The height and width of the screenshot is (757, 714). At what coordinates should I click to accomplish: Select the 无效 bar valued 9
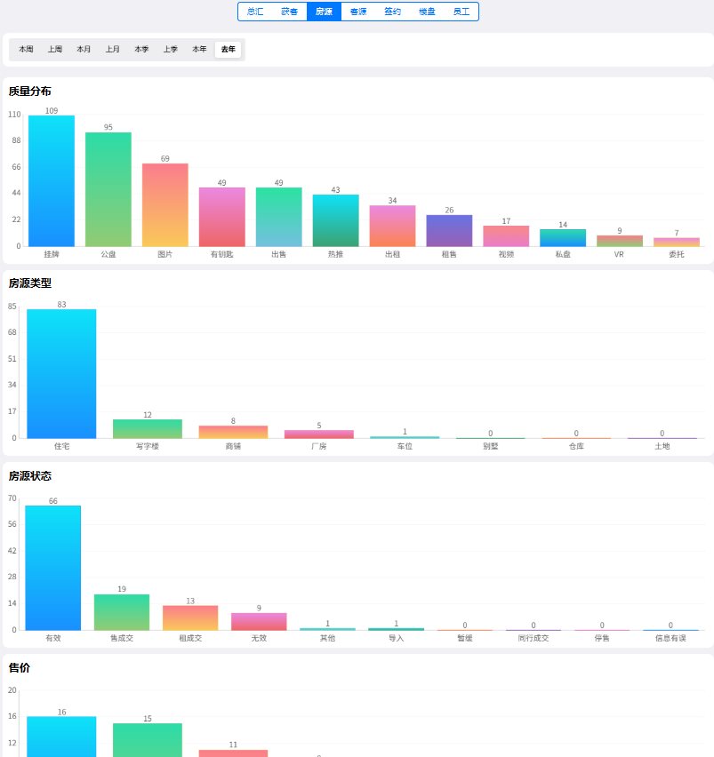click(259, 621)
